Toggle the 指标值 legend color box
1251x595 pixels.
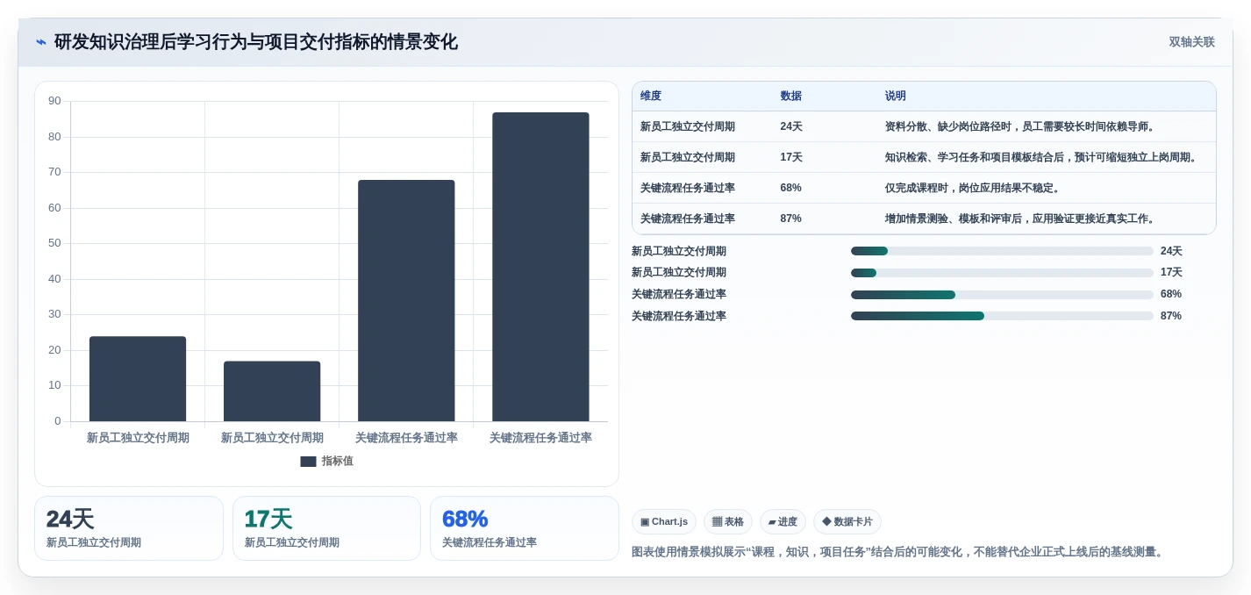point(308,462)
